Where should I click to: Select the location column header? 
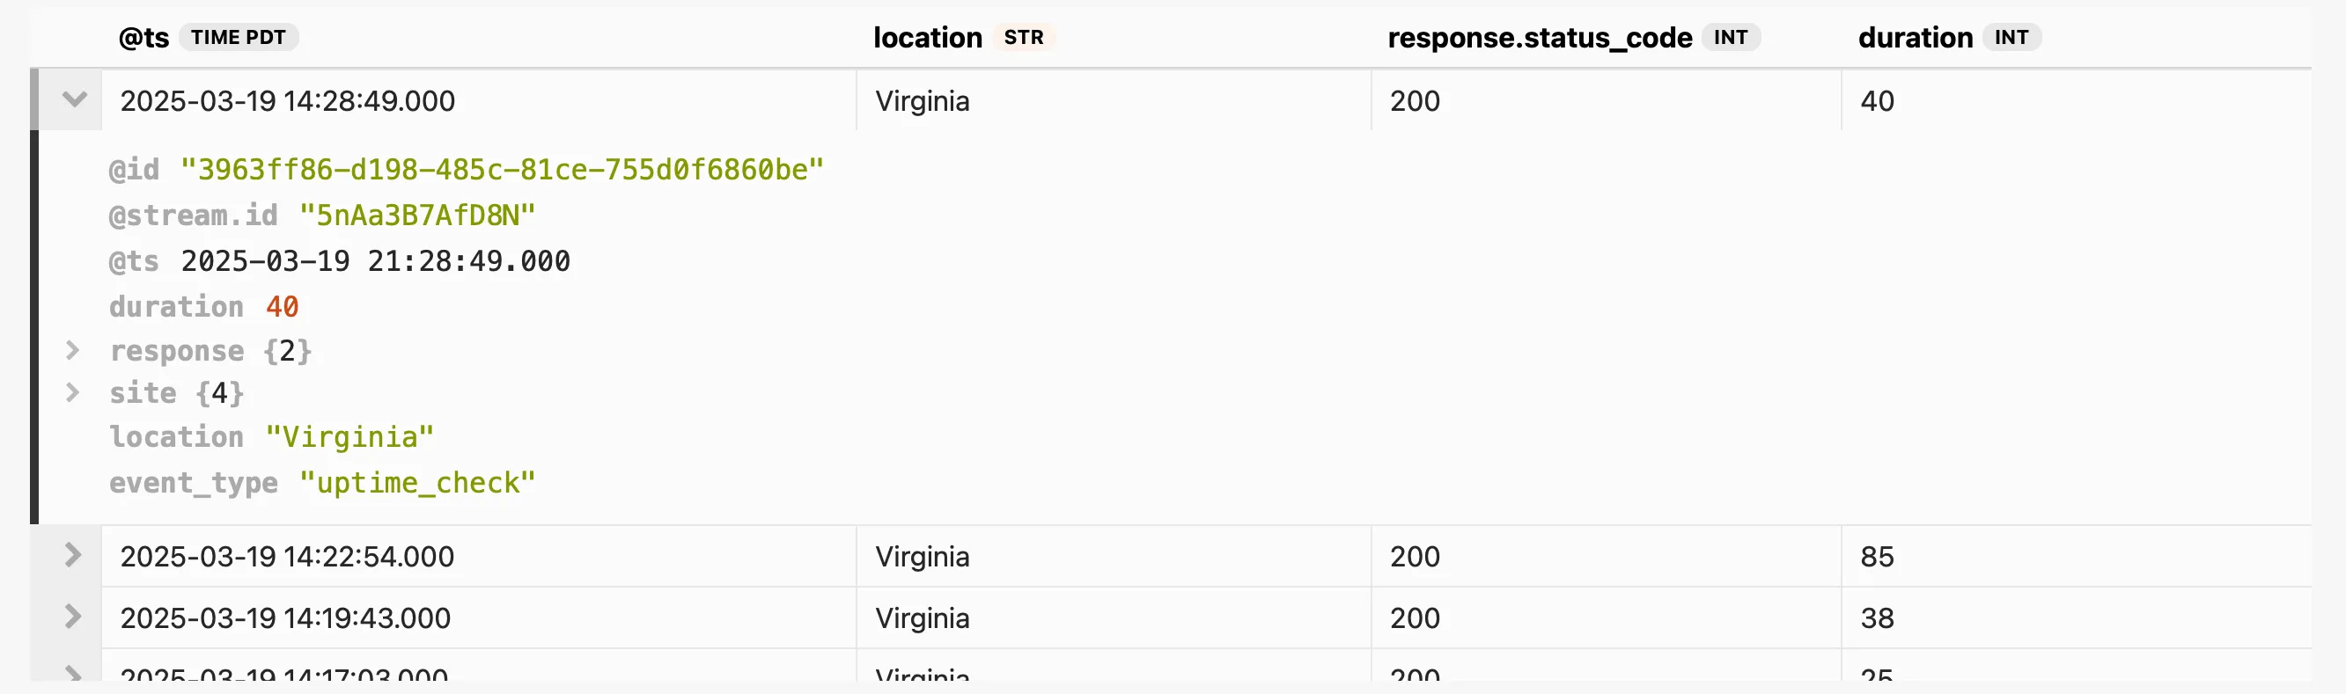coord(927,37)
